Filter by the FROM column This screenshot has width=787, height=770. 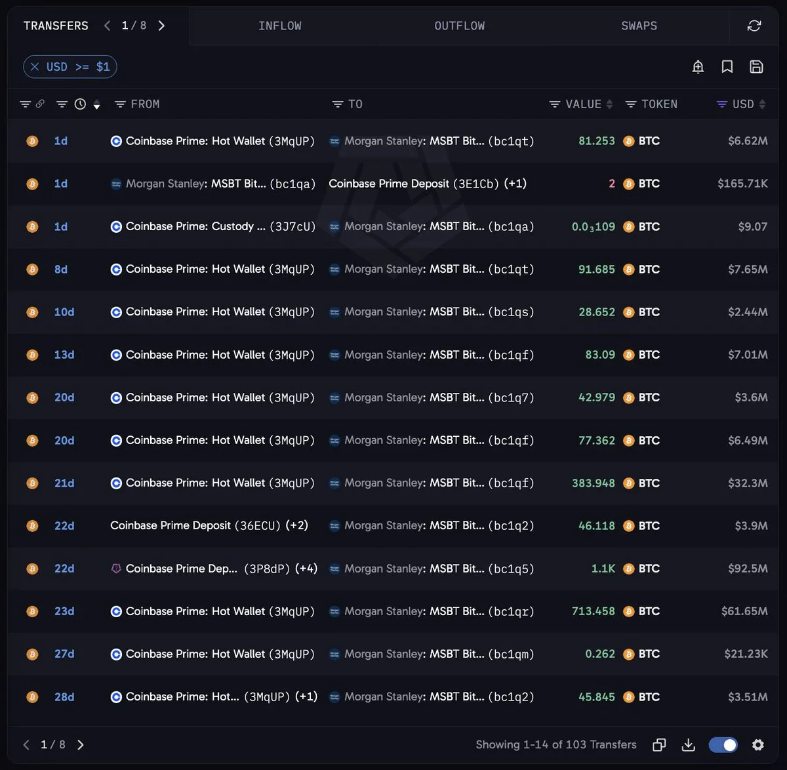tap(121, 104)
